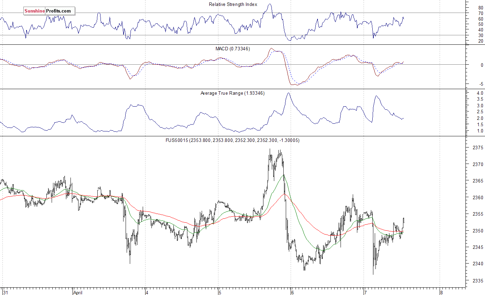This screenshot has height=295, width=485.
Task: Select the Relative Strength Index title
Action: pos(233,5)
